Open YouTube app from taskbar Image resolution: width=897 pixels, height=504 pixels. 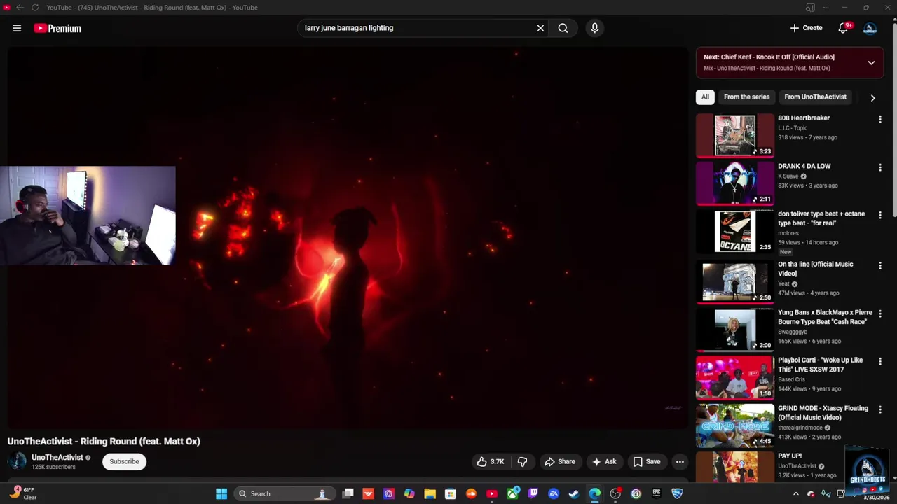pyautogui.click(x=492, y=493)
